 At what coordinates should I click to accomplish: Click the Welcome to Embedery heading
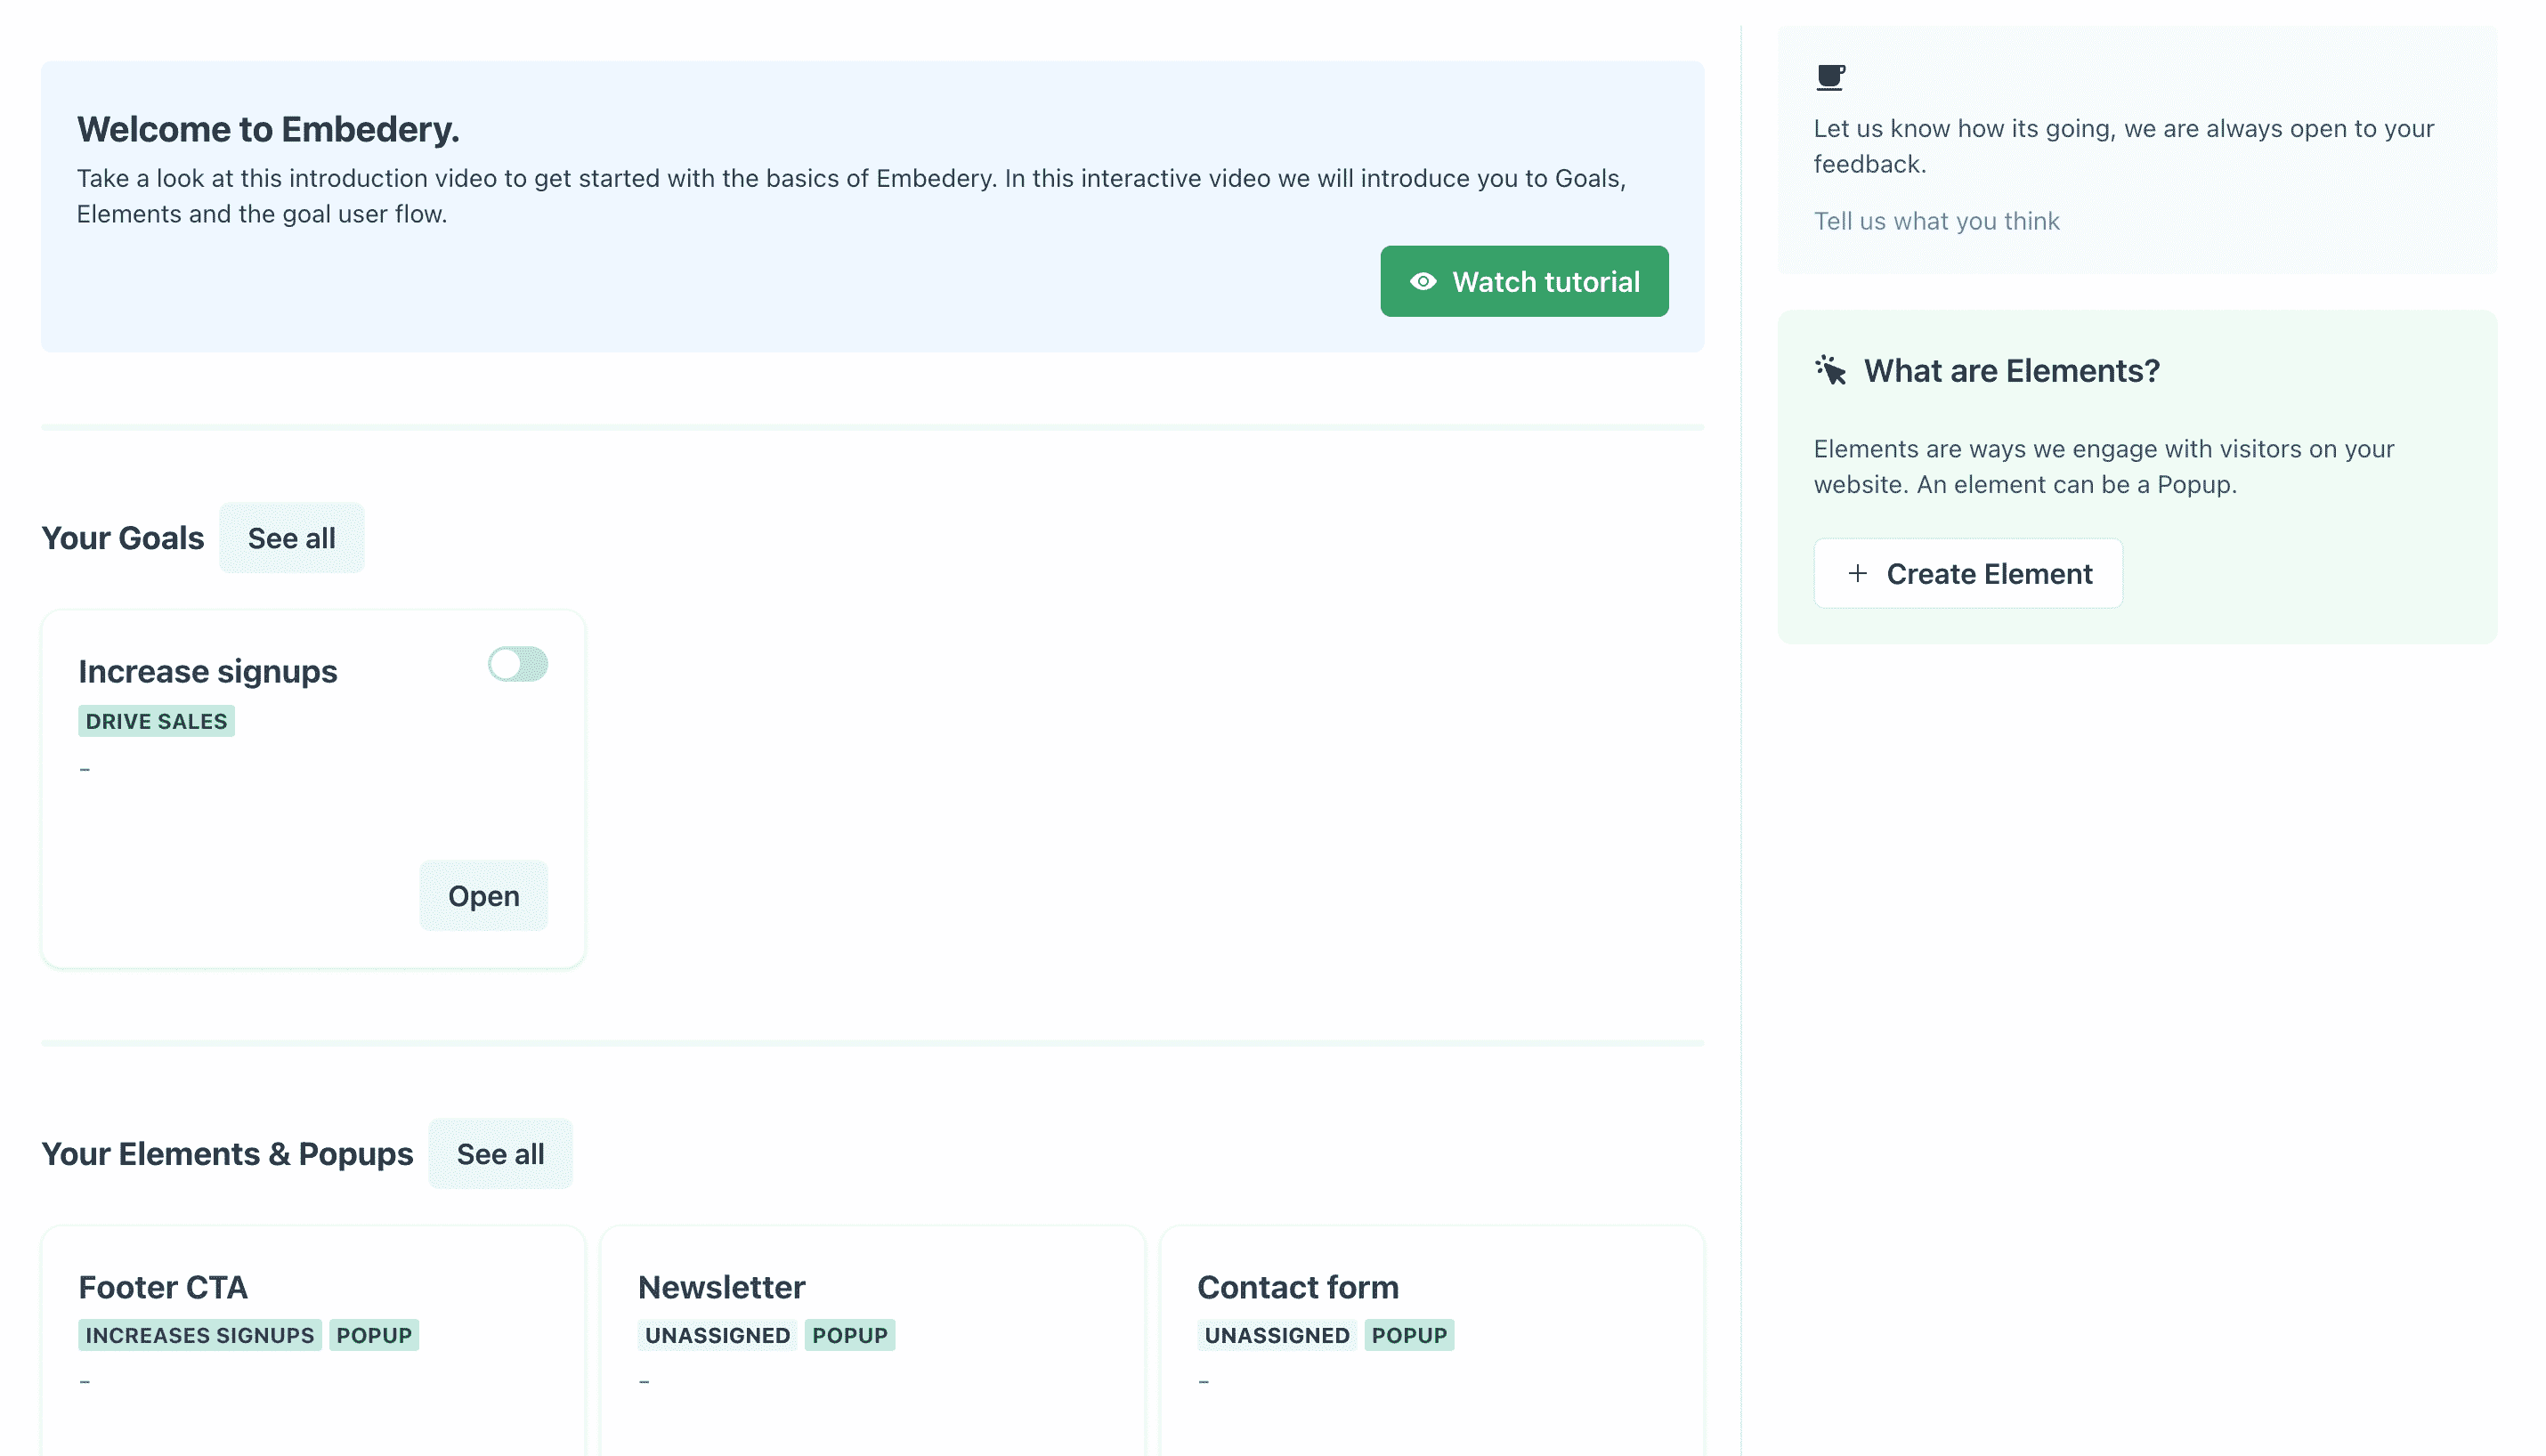pos(268,129)
